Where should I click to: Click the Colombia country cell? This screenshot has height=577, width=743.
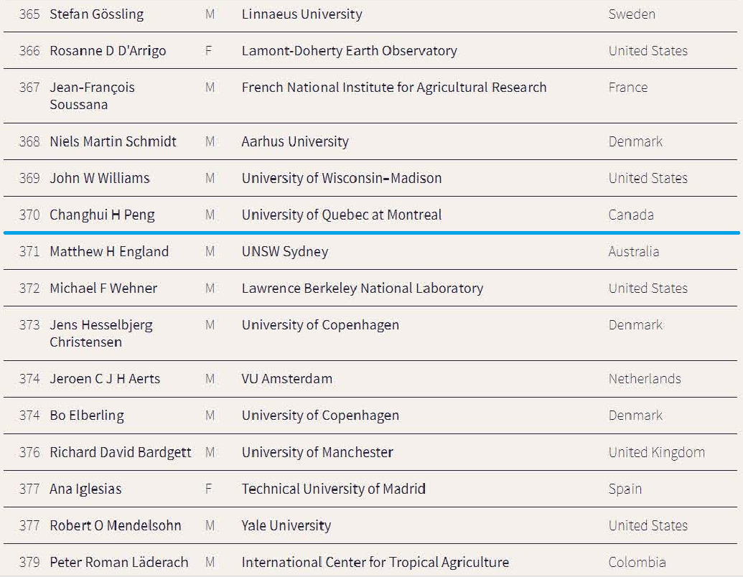[x=637, y=562]
